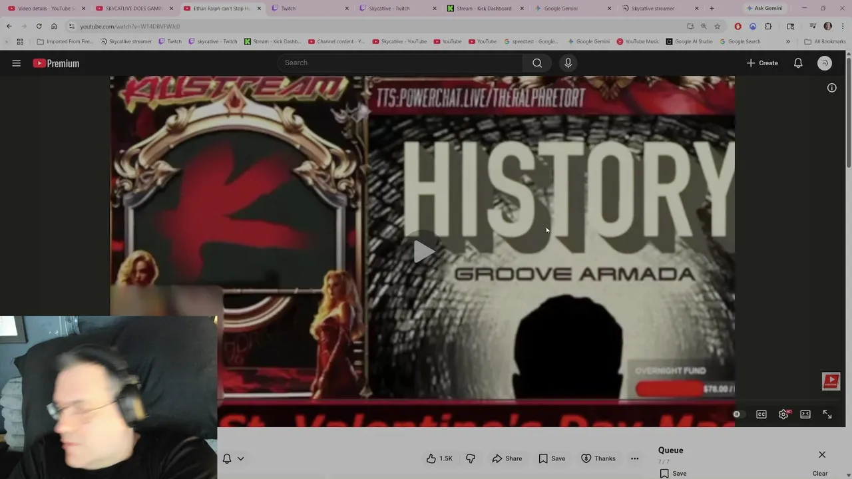Go back in browser history
This screenshot has height=479, width=852.
tap(9, 27)
